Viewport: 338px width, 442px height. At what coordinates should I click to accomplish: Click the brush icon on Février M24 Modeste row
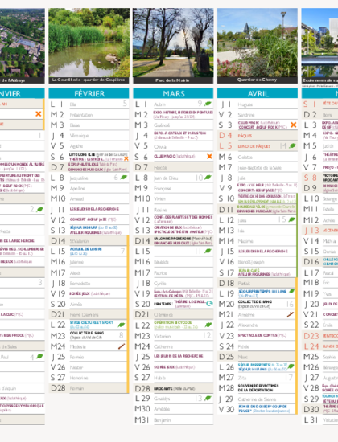pyautogui.click(x=122, y=346)
